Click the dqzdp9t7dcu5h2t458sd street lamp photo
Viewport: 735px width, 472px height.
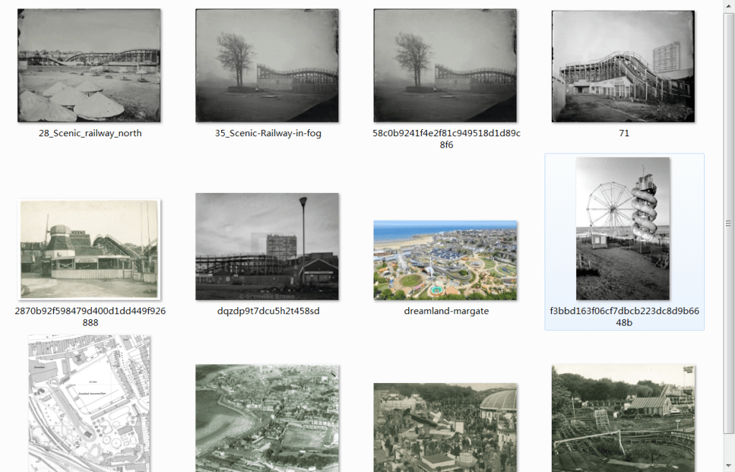click(x=267, y=246)
